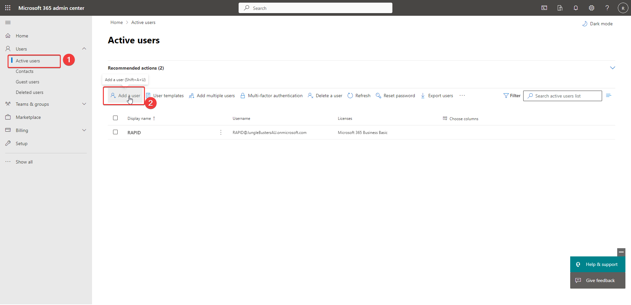
Task: Click the Home breadcrumb link
Action: click(116, 22)
